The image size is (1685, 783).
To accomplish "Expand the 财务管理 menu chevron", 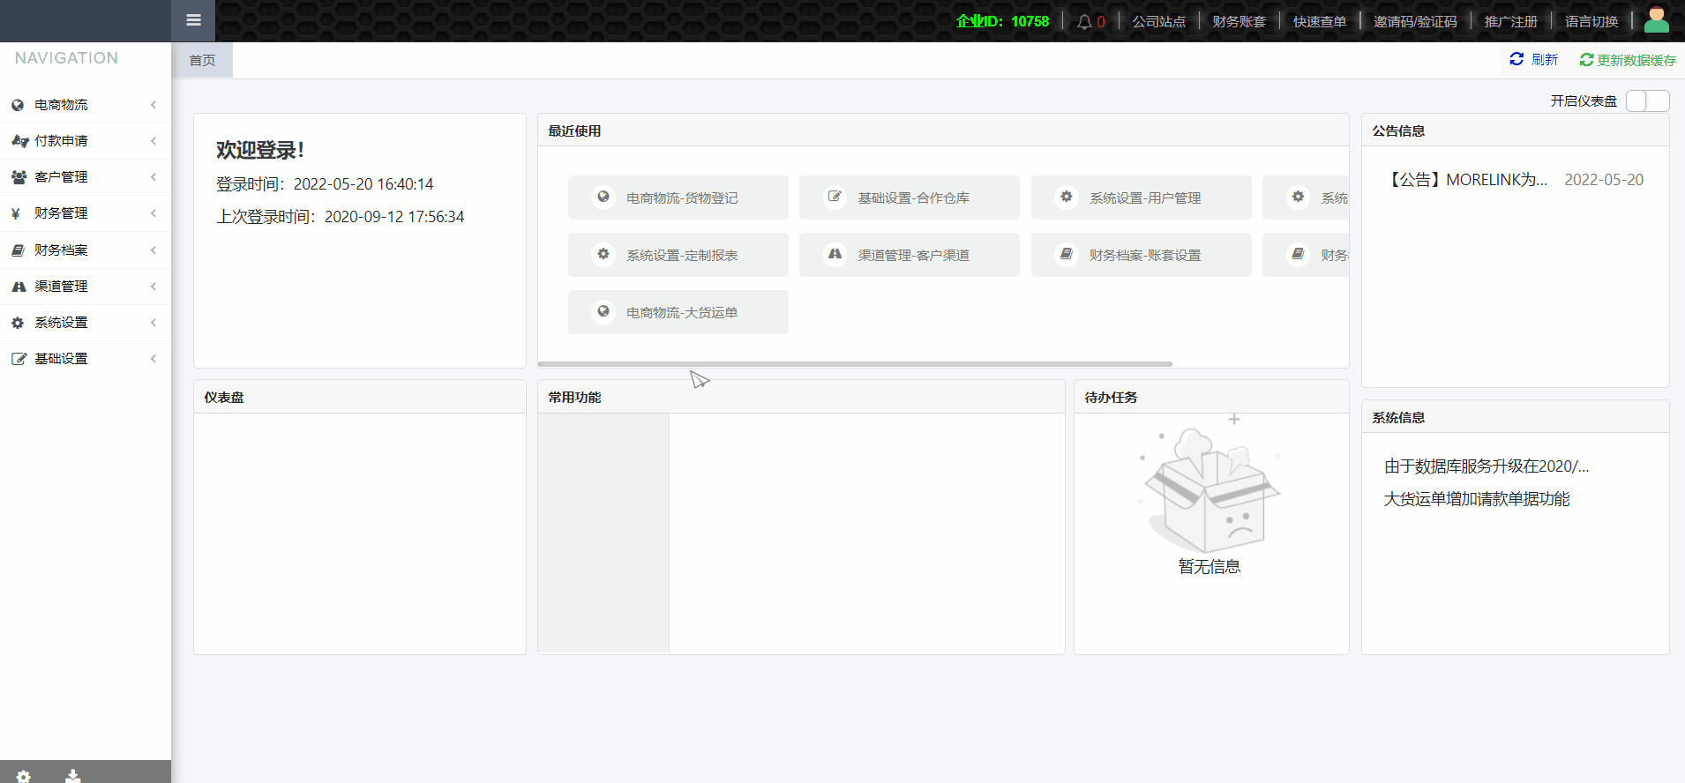I will (154, 213).
